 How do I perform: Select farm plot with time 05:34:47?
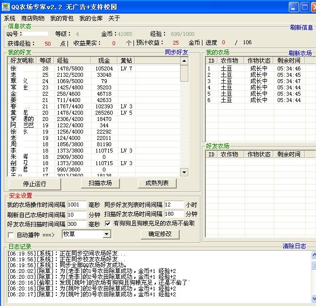point(261,81)
